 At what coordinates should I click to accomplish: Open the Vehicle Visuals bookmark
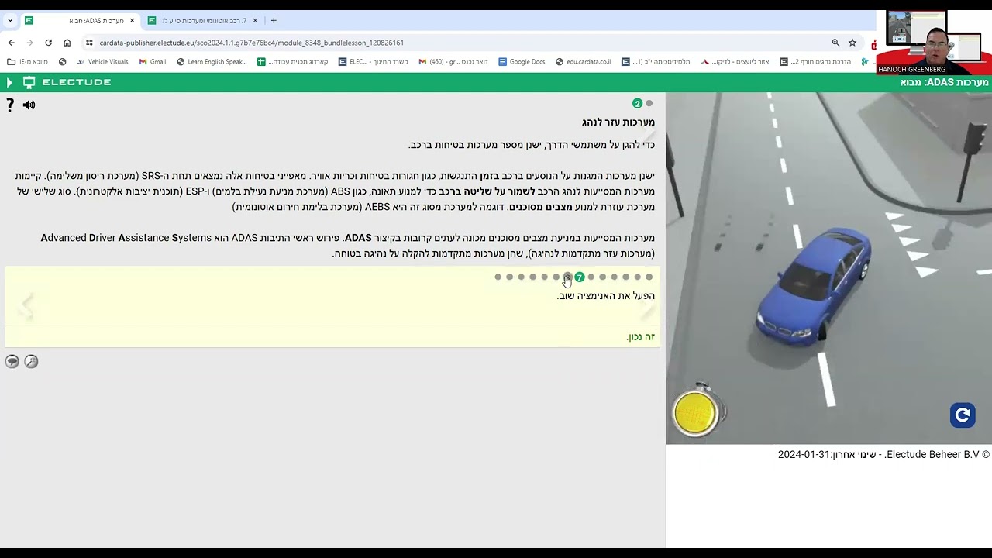click(102, 62)
